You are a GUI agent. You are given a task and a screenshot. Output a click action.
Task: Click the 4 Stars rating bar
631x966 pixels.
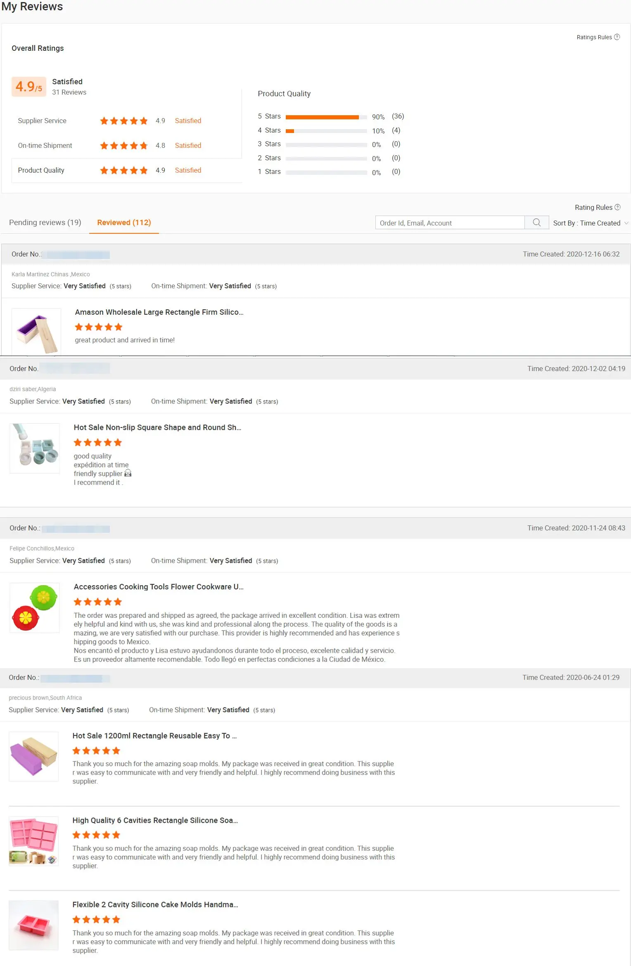(x=326, y=131)
